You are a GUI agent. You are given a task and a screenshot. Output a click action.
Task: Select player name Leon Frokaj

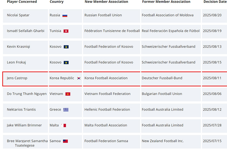pyautogui.click(x=16, y=62)
